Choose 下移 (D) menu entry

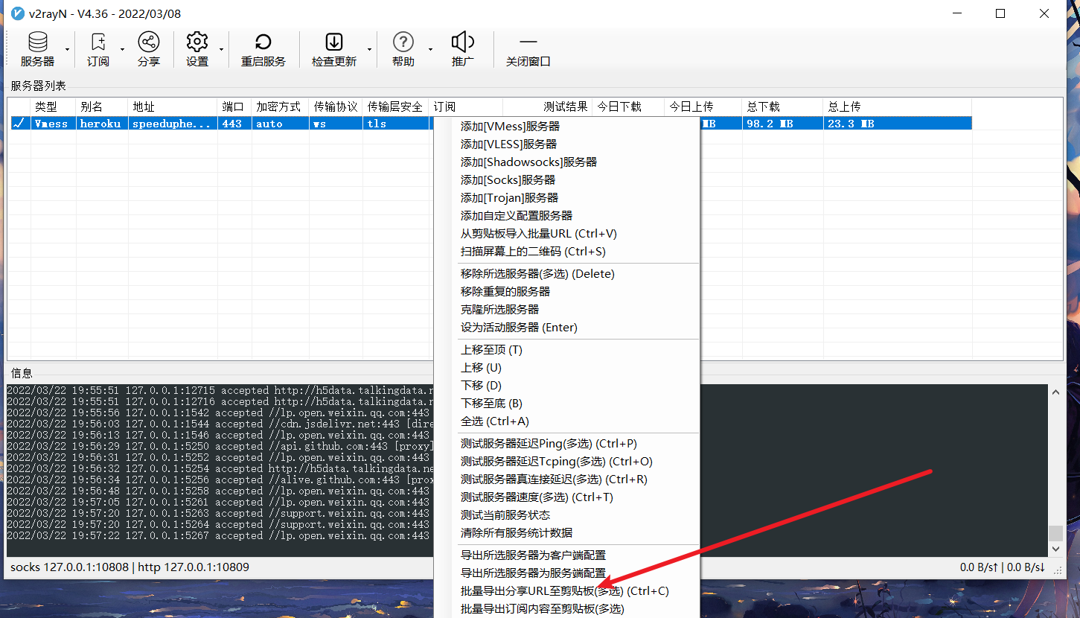(x=566, y=386)
